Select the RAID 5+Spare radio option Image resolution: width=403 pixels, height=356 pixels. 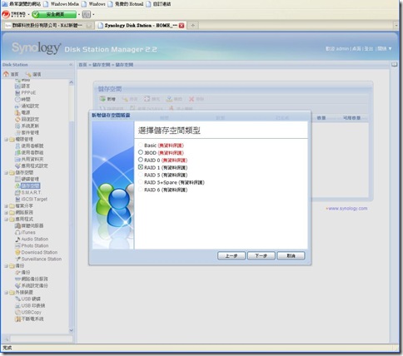(141, 182)
